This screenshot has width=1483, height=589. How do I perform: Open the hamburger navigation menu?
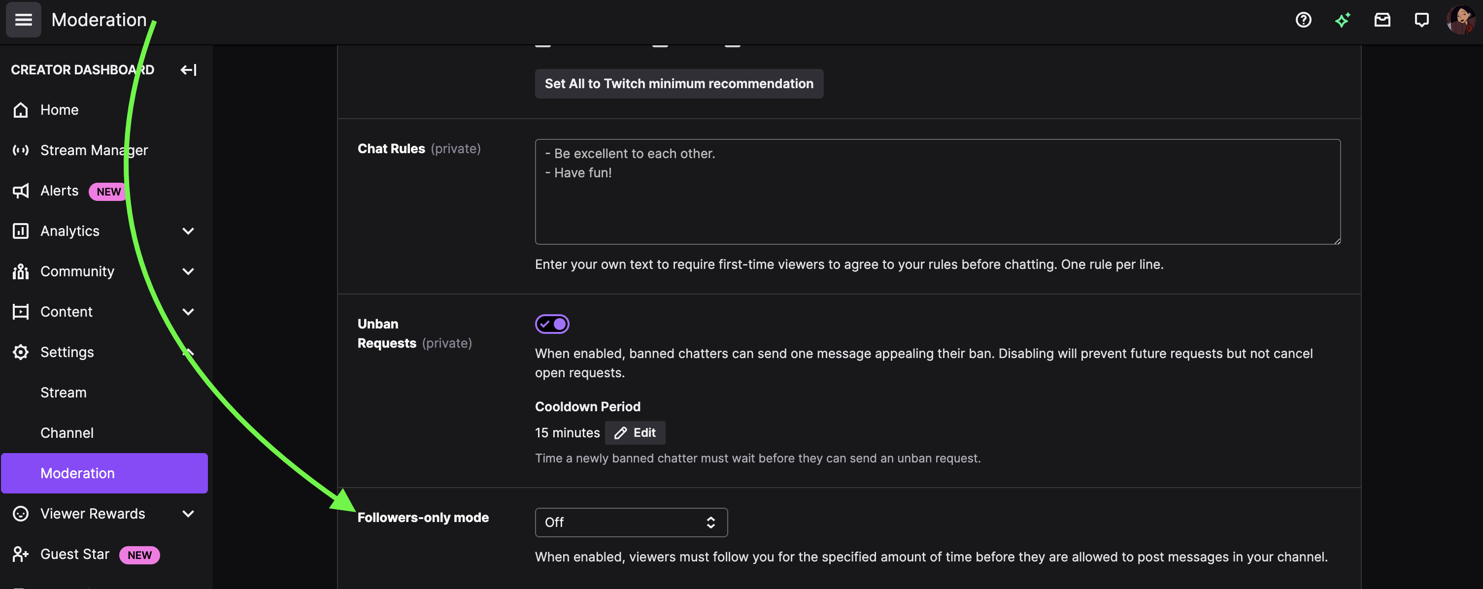(x=24, y=20)
